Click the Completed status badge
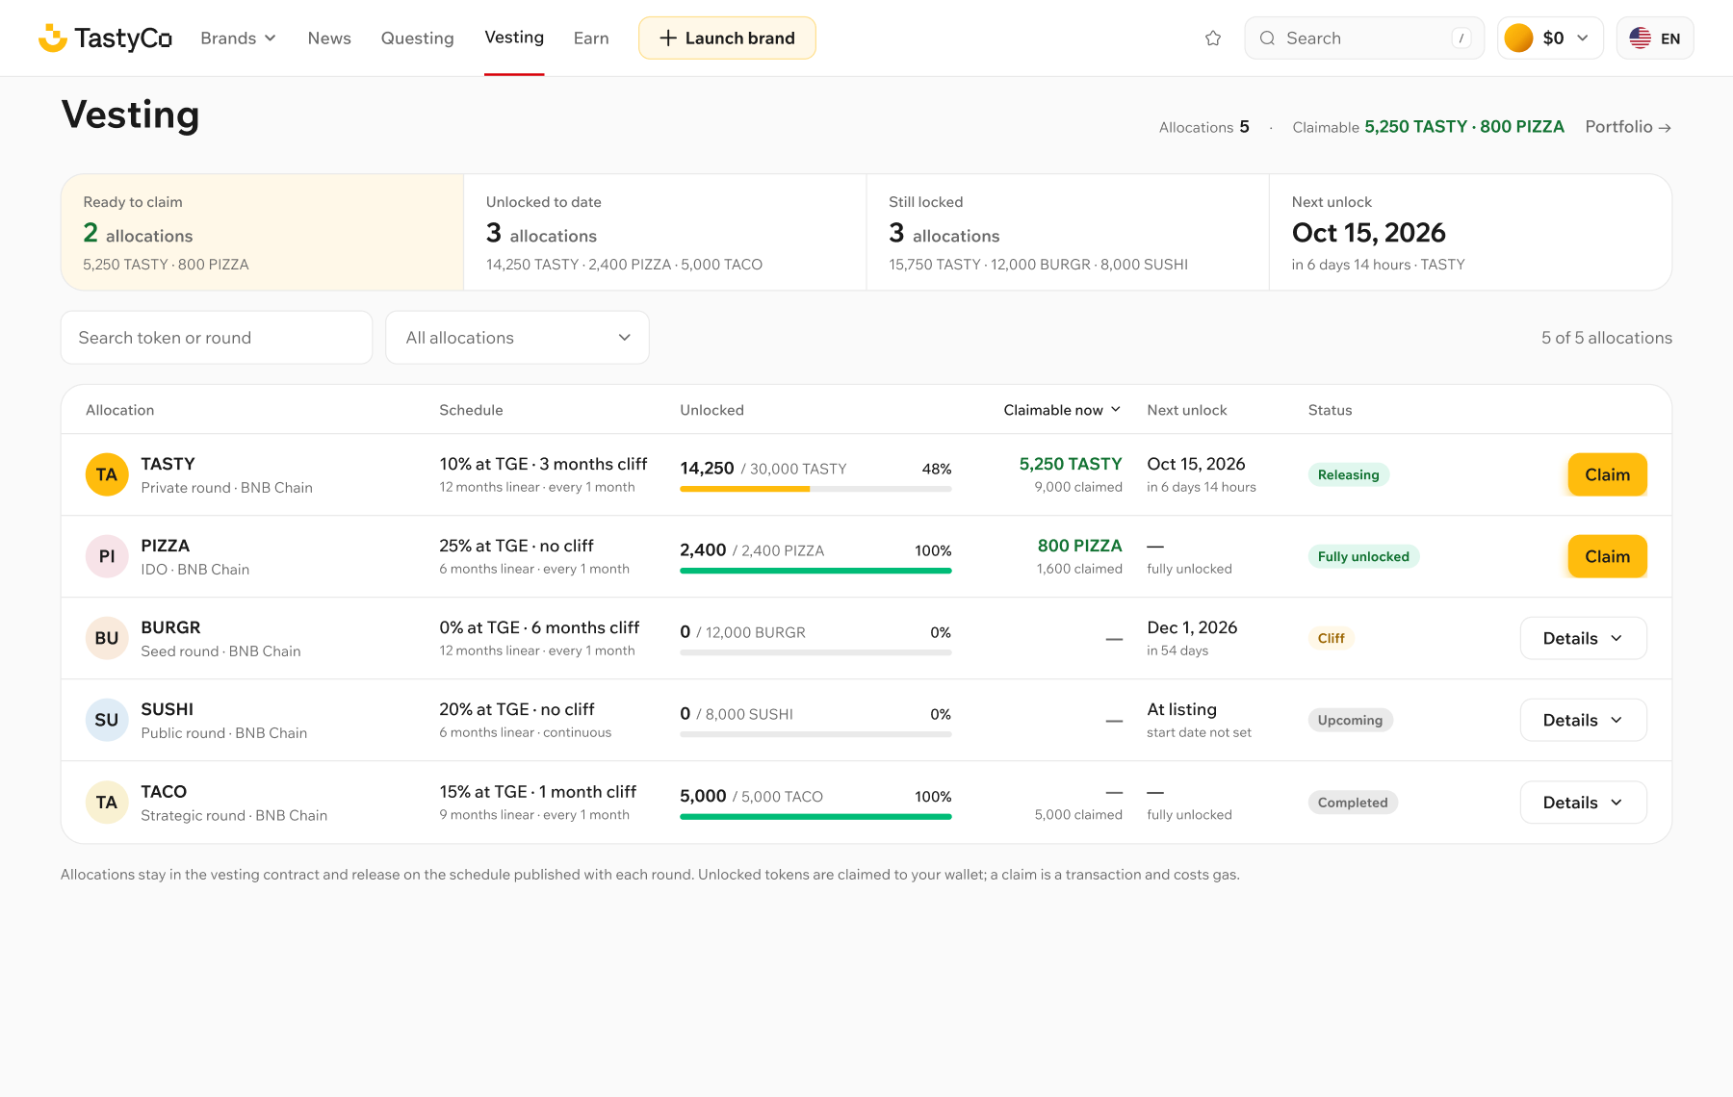Viewport: 1733px width, 1097px height. tap(1353, 803)
